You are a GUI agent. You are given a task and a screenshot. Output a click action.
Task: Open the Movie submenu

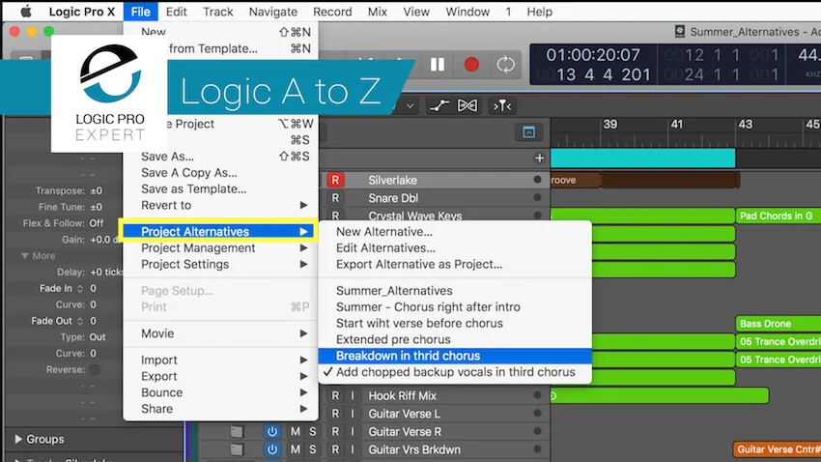tap(220, 333)
